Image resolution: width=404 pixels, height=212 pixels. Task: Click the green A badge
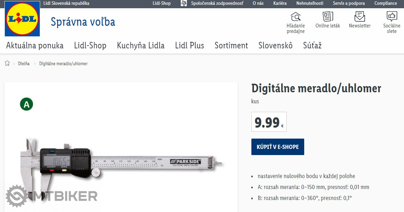pyautogui.click(x=26, y=104)
